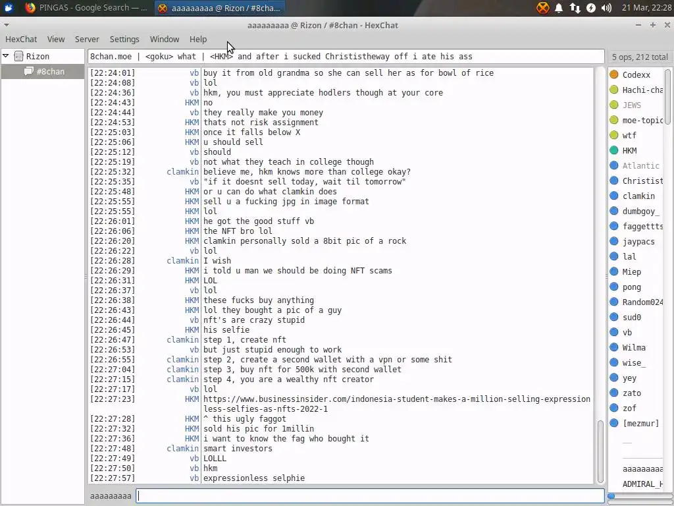Click the orange status icon beside Codexx
Viewport: 674px width, 506px height.
[614, 74]
